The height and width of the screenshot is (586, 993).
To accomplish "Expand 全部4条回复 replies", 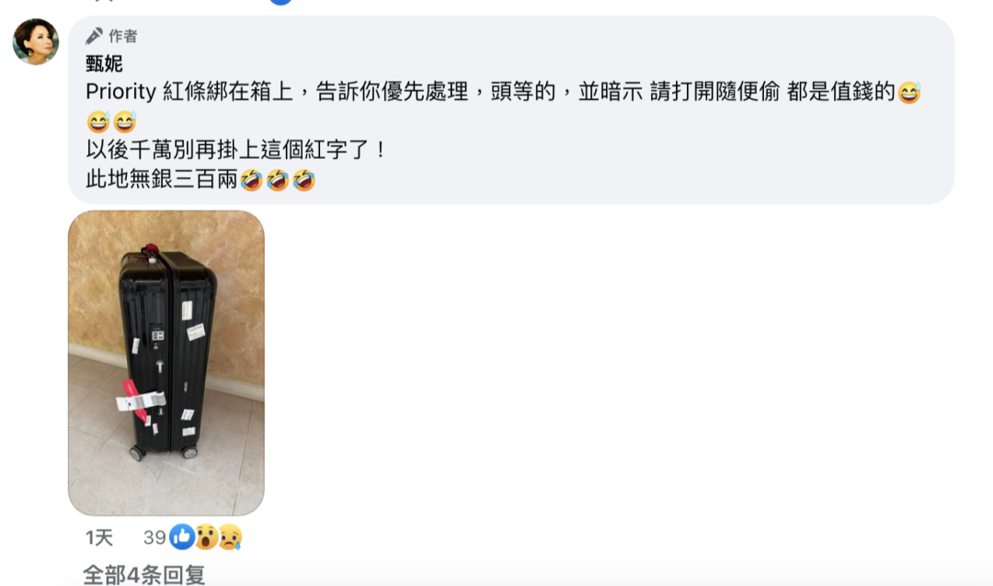I will pyautogui.click(x=144, y=575).
